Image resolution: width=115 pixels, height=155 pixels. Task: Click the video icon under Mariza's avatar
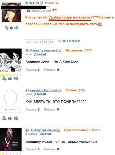16,79
